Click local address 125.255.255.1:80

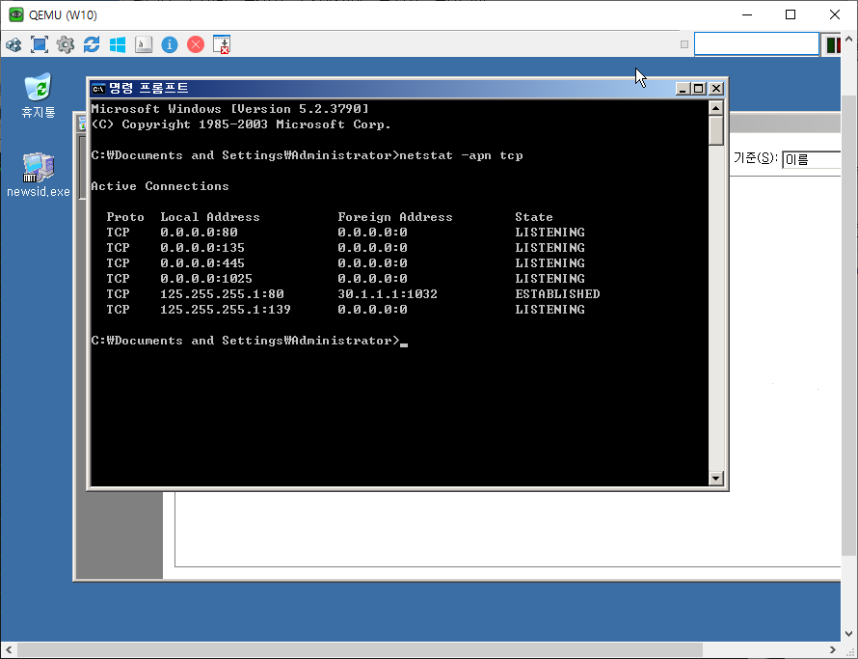coord(222,294)
